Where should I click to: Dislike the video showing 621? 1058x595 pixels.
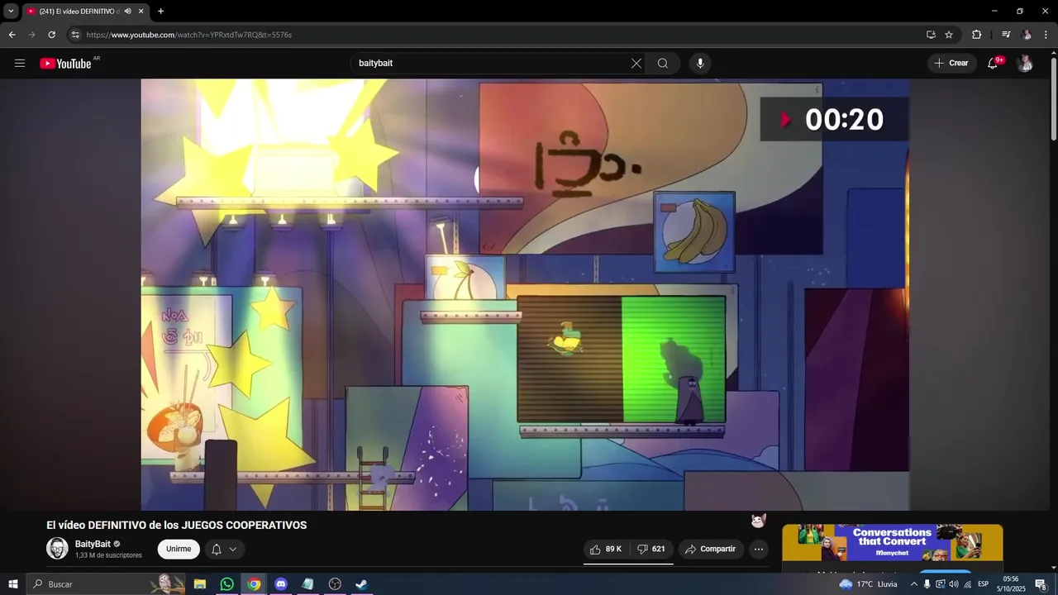[651, 549]
